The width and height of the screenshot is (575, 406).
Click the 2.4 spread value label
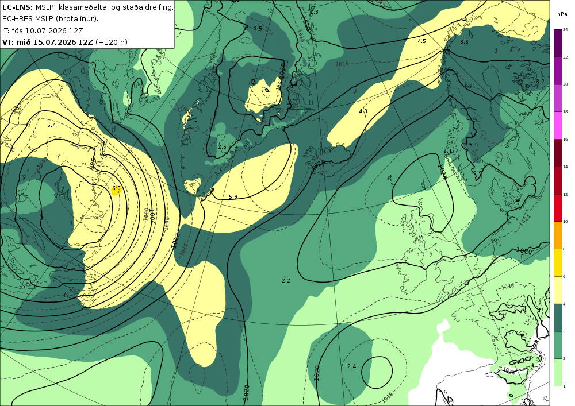click(352, 366)
